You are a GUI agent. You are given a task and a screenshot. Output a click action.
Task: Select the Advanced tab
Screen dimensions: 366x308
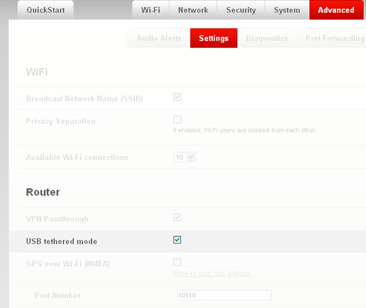[x=336, y=10]
